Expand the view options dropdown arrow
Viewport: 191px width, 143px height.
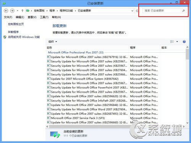[x=177, y=42]
